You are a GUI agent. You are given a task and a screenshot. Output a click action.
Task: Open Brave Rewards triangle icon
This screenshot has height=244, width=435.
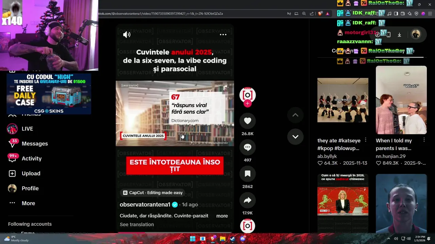point(327,14)
